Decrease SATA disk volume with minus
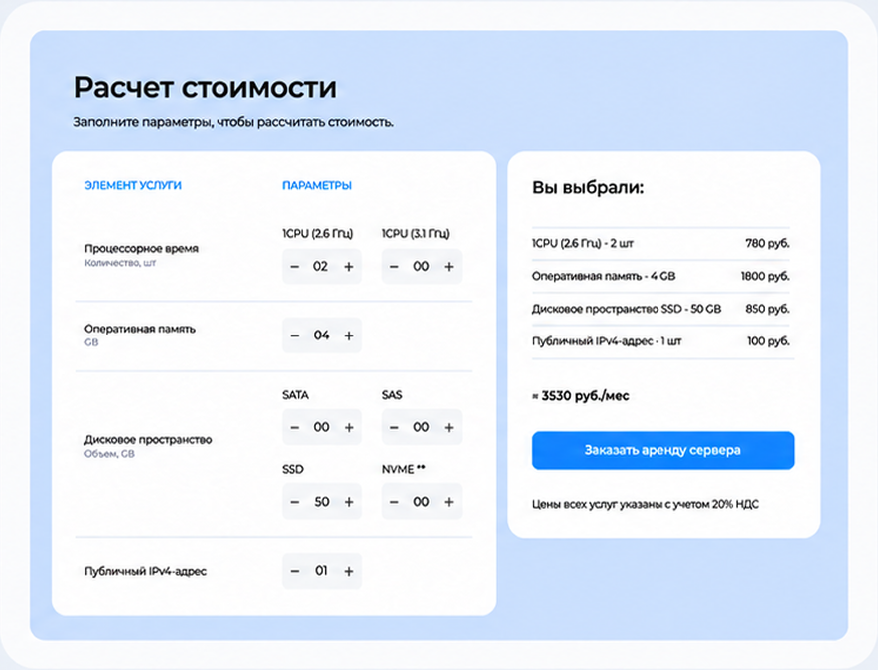The image size is (878, 670). click(x=295, y=428)
